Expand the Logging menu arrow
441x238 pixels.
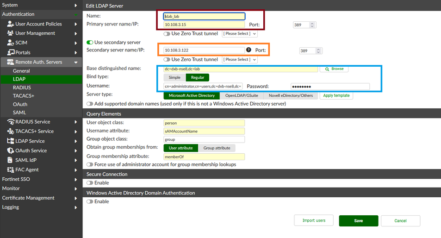point(75,207)
